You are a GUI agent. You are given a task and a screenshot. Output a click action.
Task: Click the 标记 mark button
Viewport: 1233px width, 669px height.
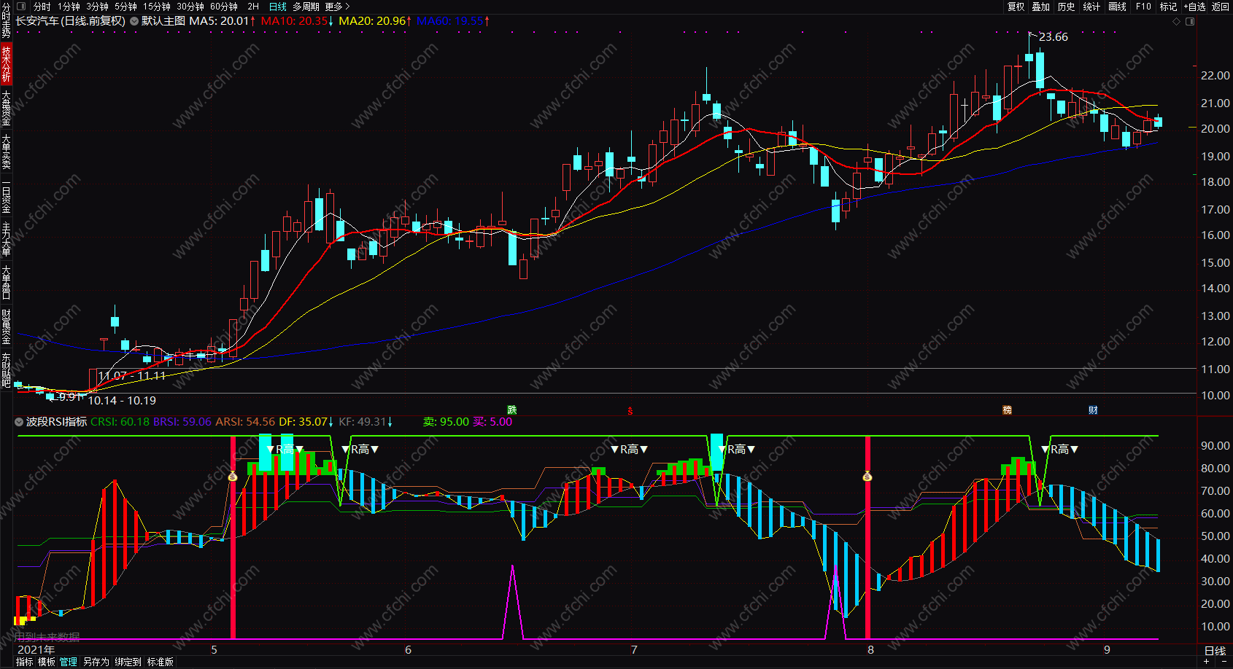(1168, 7)
